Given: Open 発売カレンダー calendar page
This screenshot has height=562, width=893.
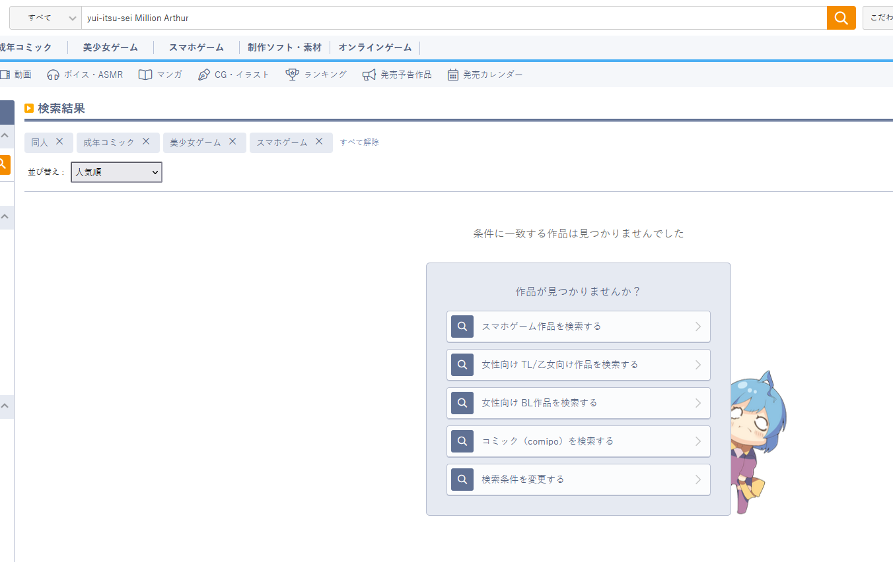Looking at the screenshot, I should [x=485, y=75].
